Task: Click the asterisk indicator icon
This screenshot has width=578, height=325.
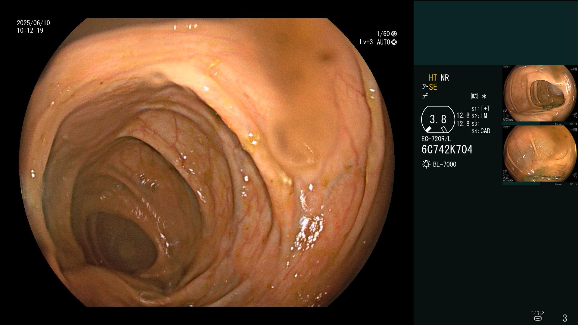Action: coord(484,97)
